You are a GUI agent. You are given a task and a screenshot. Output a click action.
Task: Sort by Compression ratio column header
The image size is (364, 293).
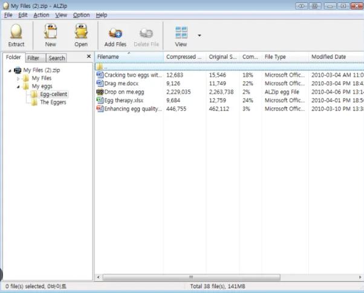tap(250, 57)
